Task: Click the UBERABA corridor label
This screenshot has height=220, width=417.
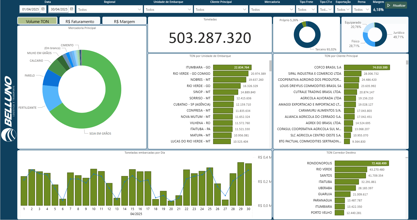Action: pyautogui.click(x=325, y=188)
